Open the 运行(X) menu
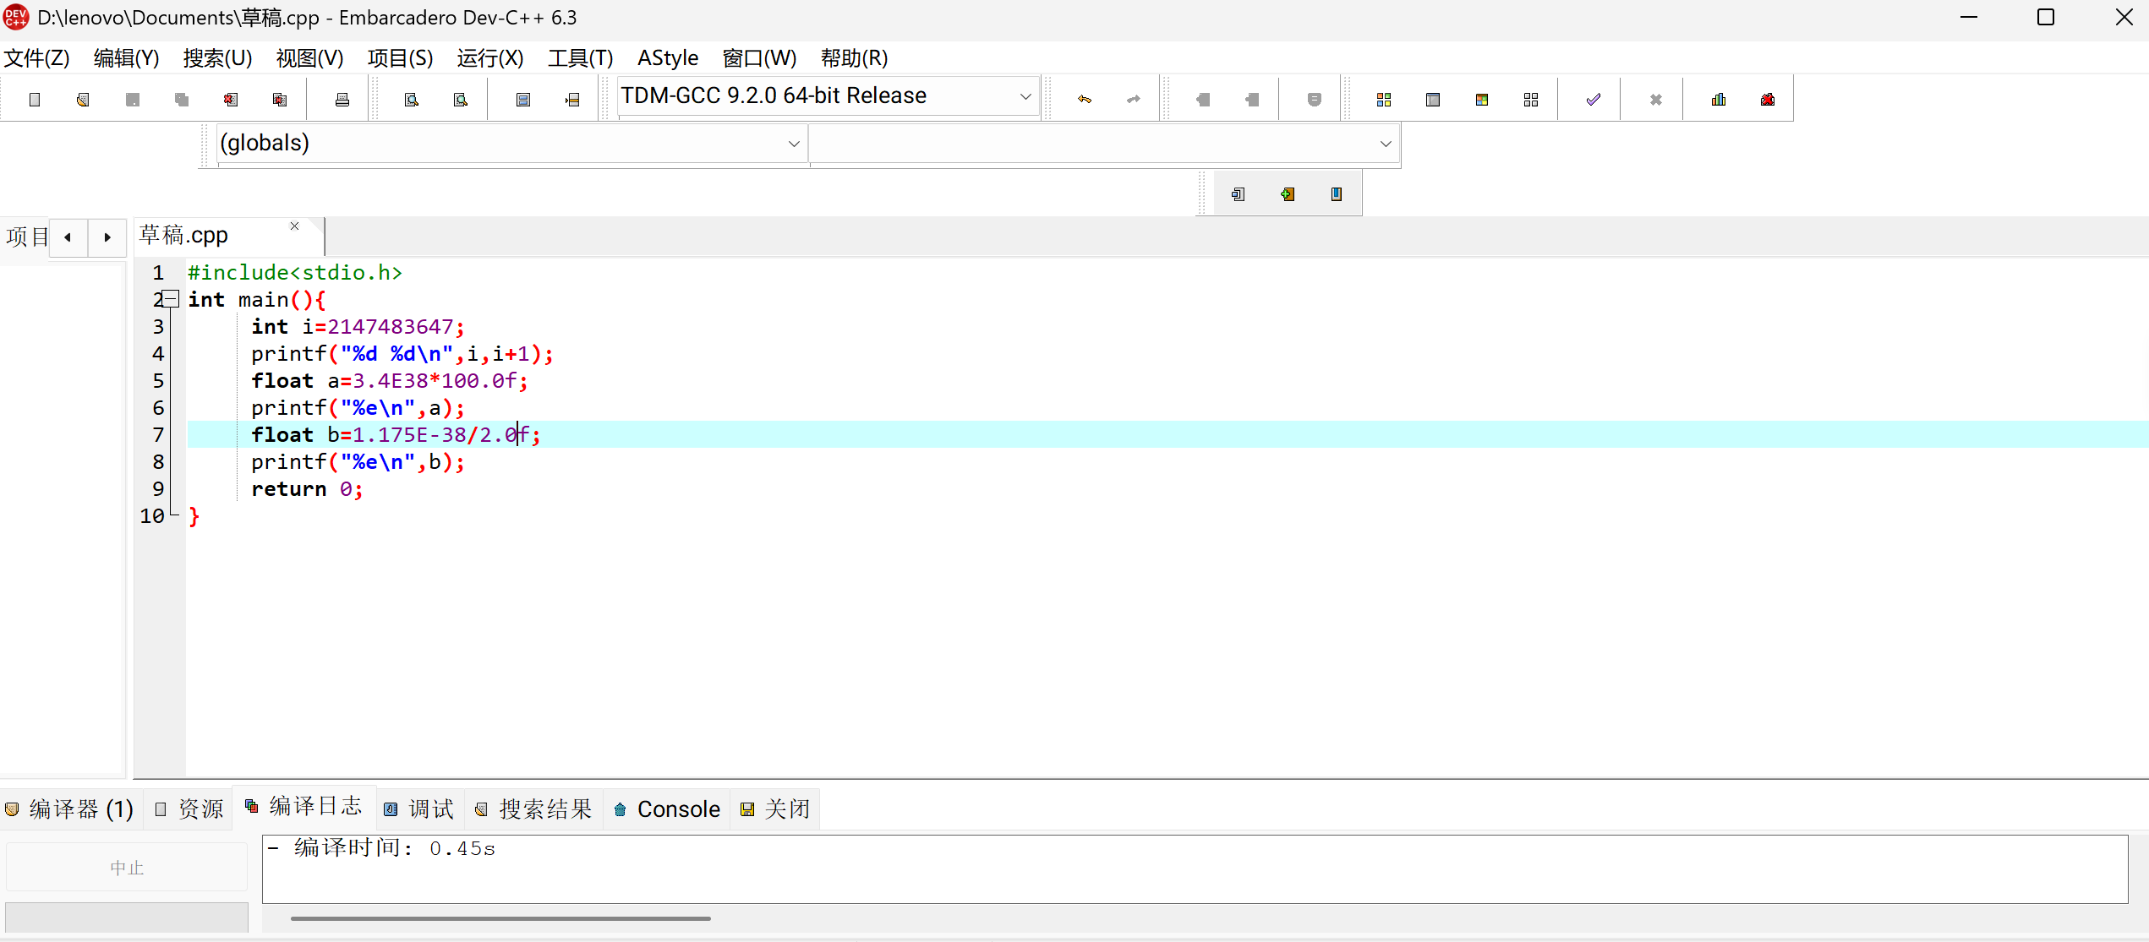The height and width of the screenshot is (942, 2149). pyautogui.click(x=489, y=58)
